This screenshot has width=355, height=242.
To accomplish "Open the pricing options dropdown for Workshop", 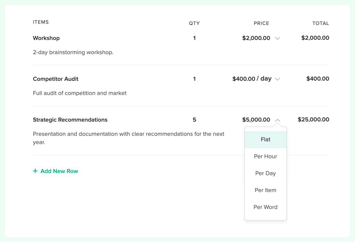I will coord(278,38).
